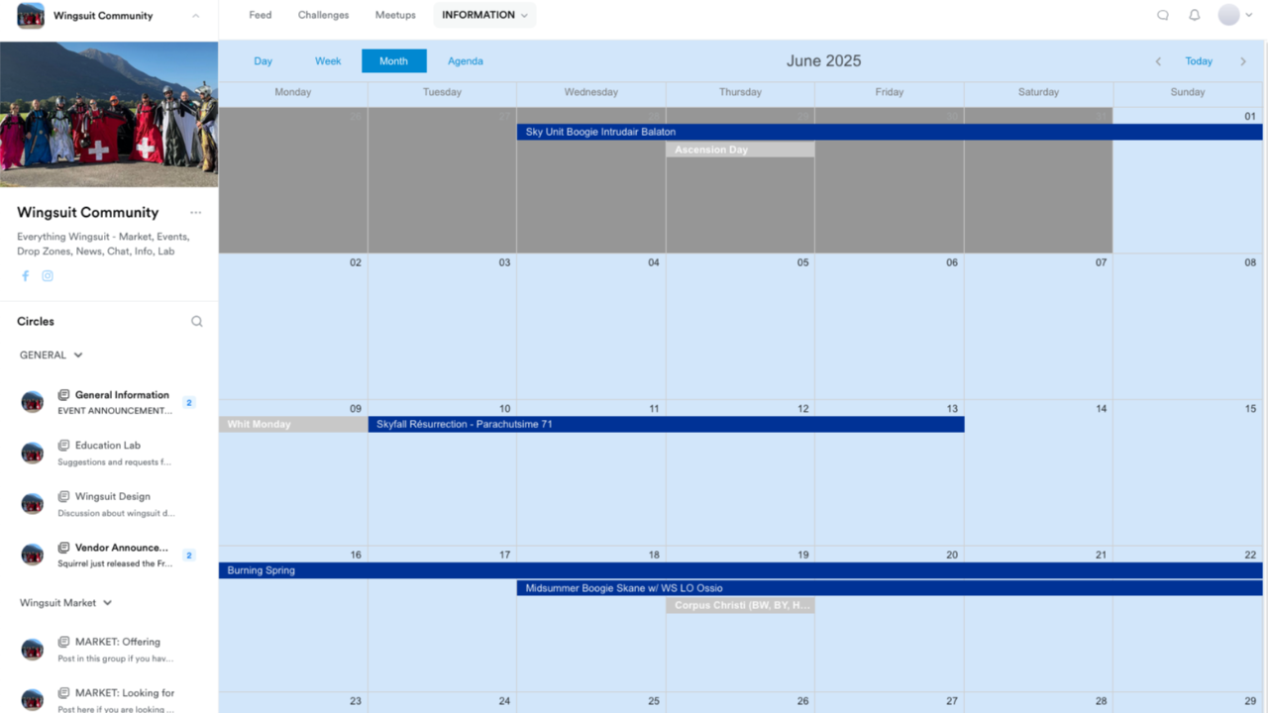Open the Wingsuit Design circle
The width and height of the screenshot is (1268, 713).
pyautogui.click(x=109, y=504)
